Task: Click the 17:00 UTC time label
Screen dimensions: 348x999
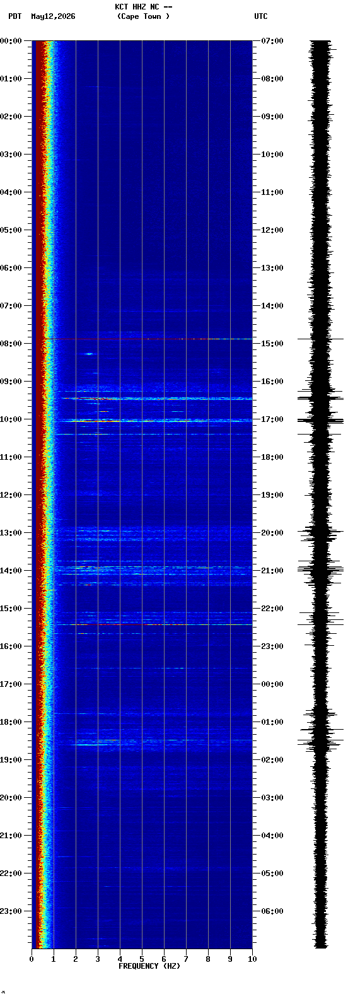Action: [x=272, y=419]
